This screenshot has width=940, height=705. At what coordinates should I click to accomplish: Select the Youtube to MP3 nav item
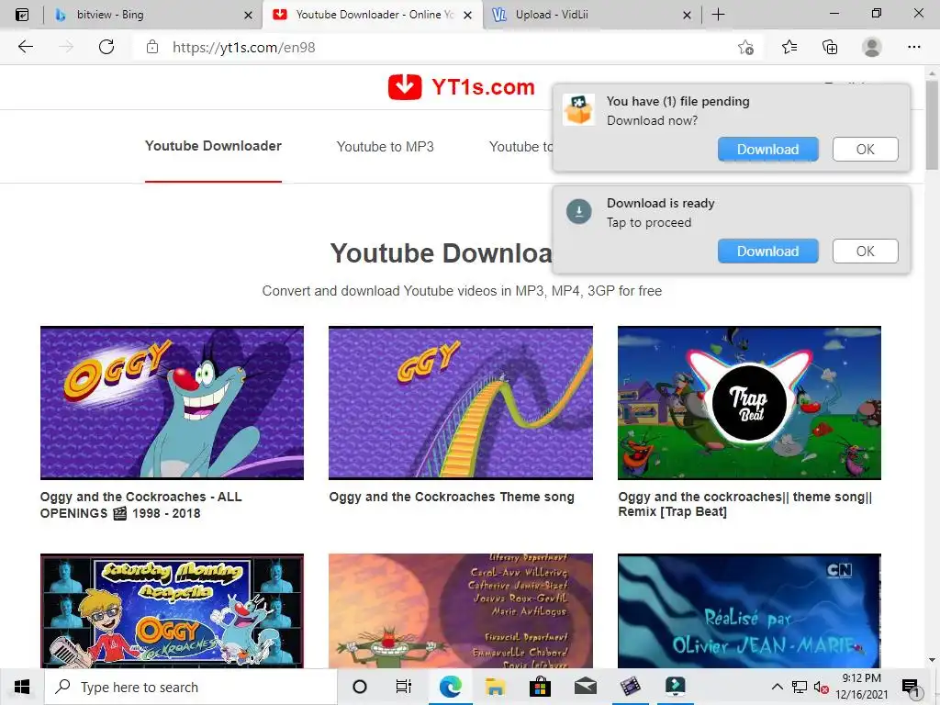pyautogui.click(x=385, y=146)
